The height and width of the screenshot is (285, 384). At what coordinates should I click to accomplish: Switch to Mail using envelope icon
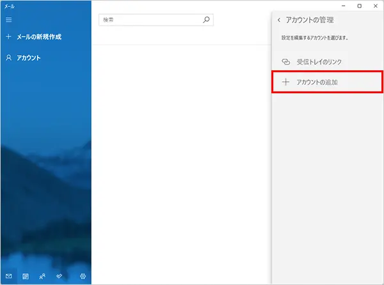pos(8,276)
